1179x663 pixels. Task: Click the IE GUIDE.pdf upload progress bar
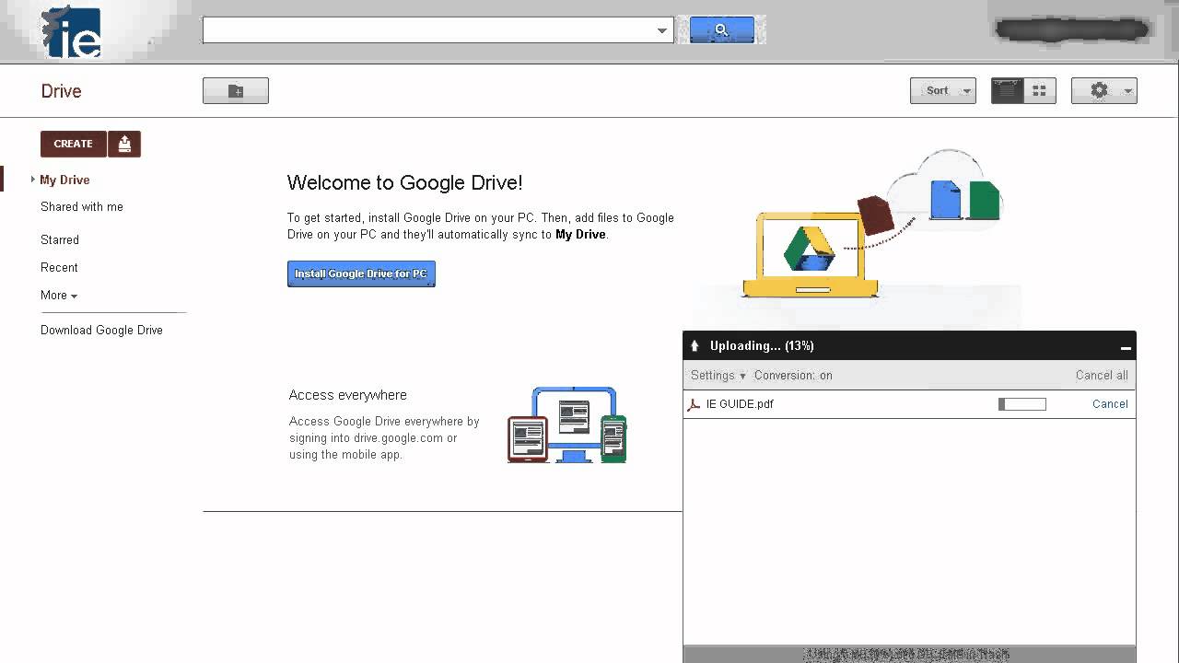pyautogui.click(x=1022, y=404)
